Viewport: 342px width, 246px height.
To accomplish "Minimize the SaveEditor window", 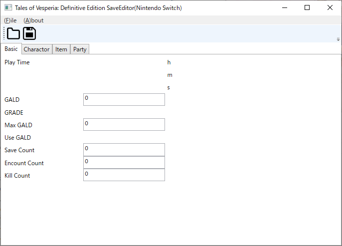I will click(x=285, y=7).
